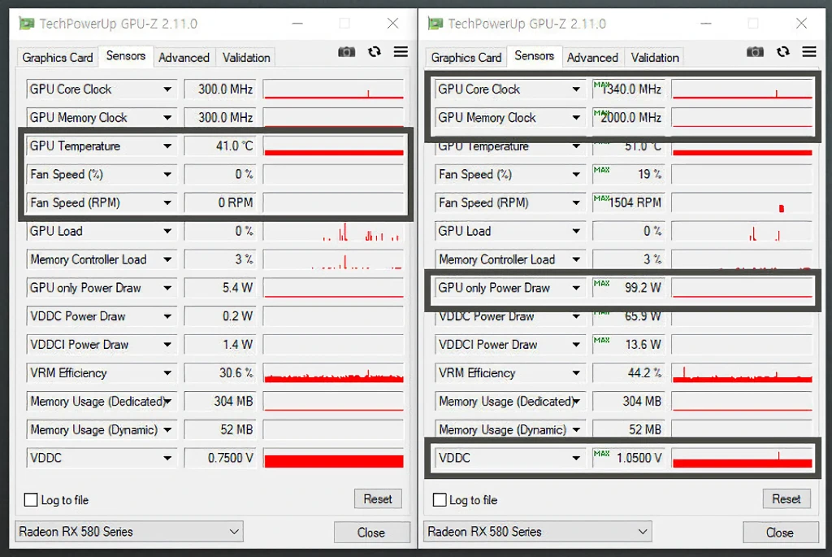The height and width of the screenshot is (557, 832).
Task: Click the screenshot camera icon in right window
Action: click(755, 51)
